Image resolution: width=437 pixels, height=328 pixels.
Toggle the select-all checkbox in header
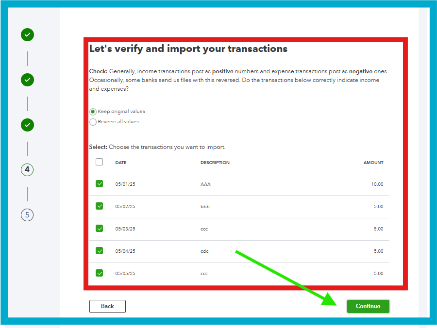pyautogui.click(x=99, y=162)
